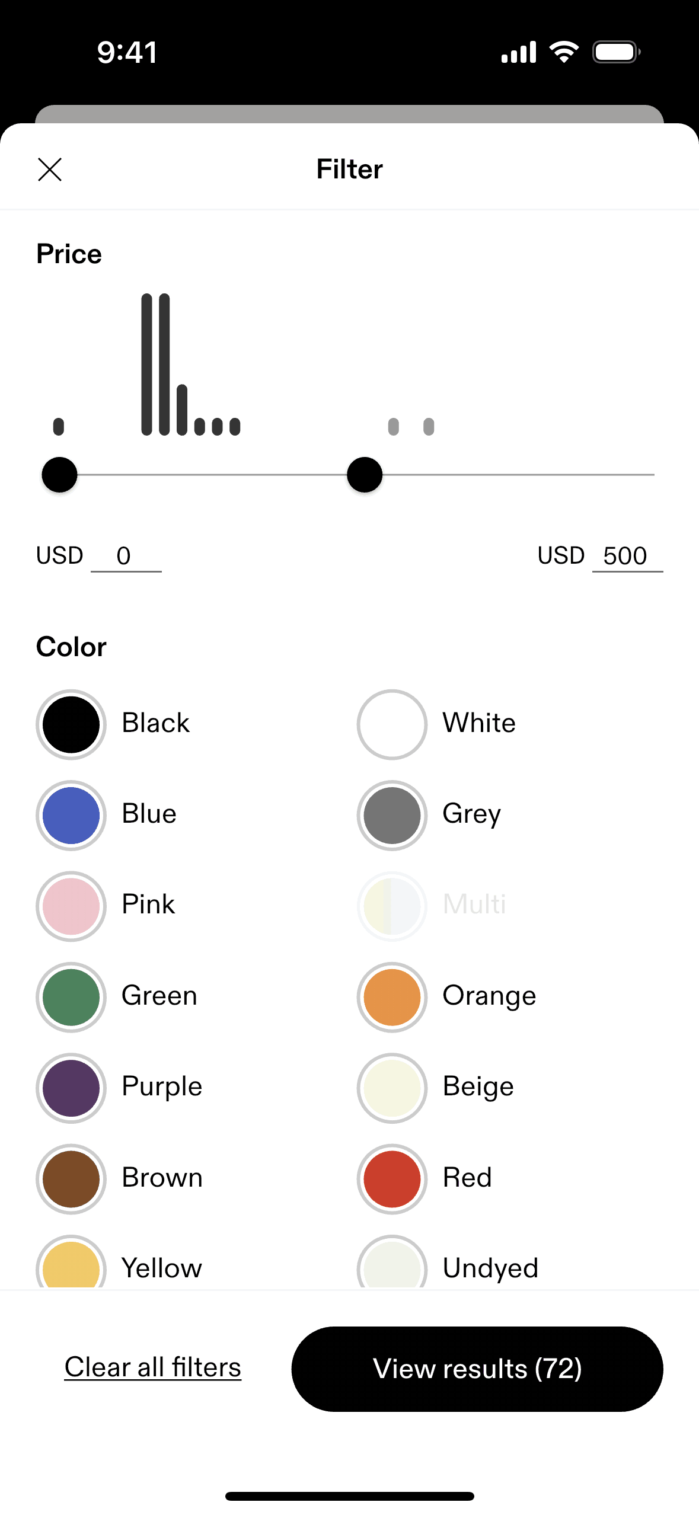
Task: Click the minimum price slider handle
Action: 59,475
